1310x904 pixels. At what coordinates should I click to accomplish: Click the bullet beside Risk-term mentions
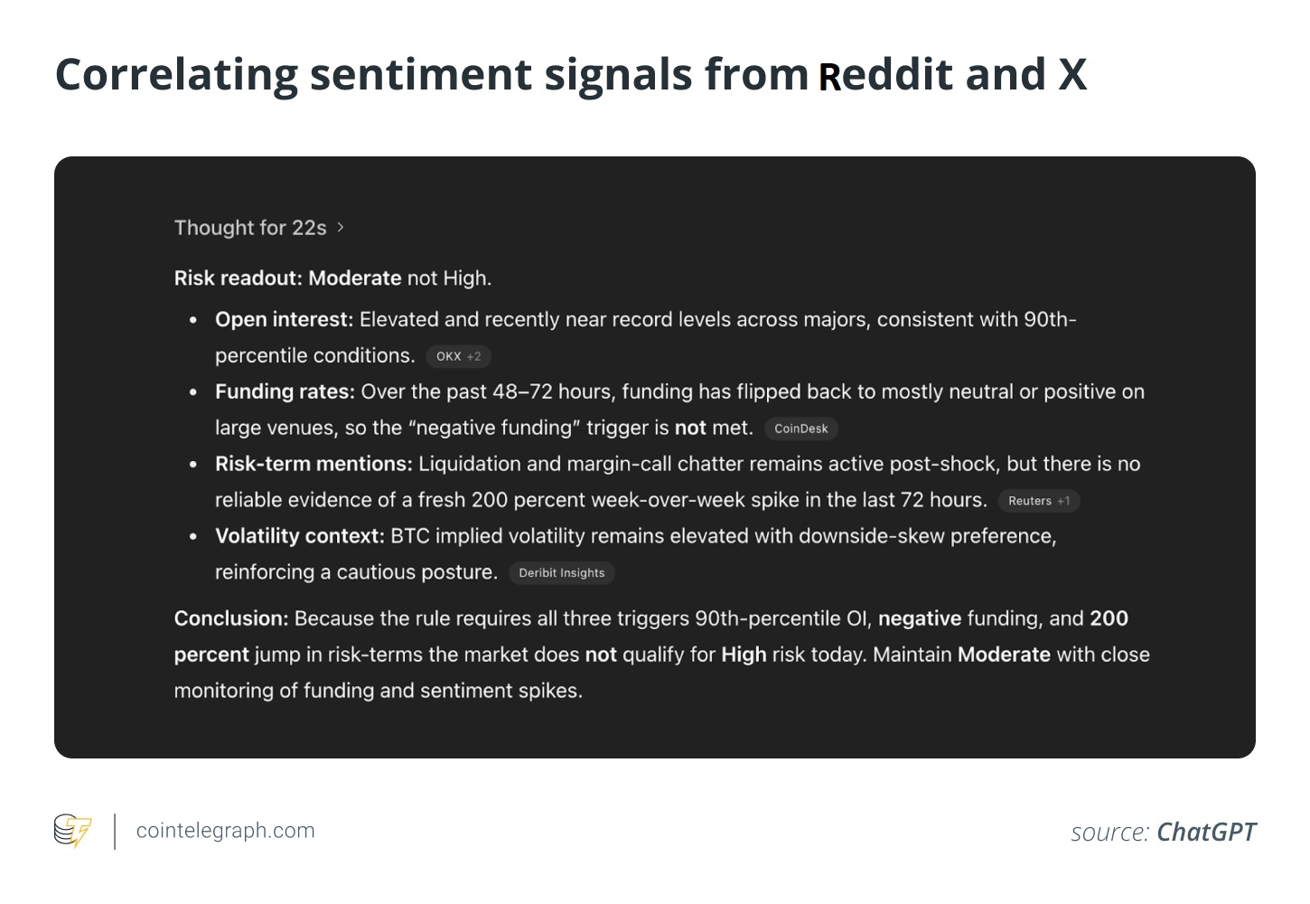pos(193,465)
